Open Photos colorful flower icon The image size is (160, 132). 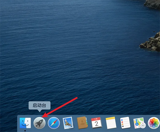[154, 123]
